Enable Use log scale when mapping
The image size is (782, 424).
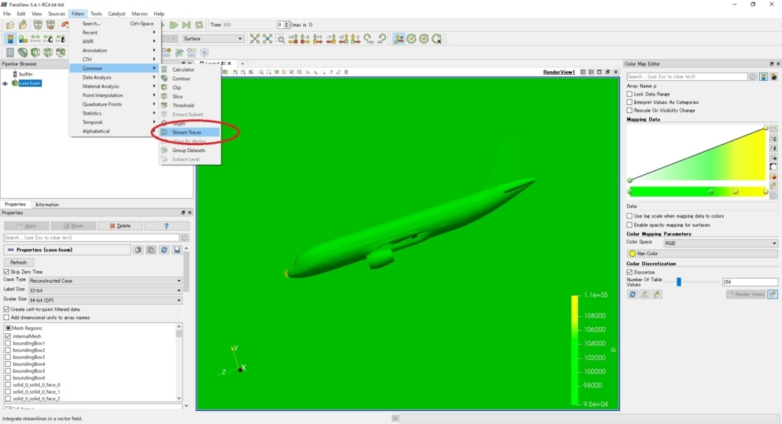[x=629, y=216]
